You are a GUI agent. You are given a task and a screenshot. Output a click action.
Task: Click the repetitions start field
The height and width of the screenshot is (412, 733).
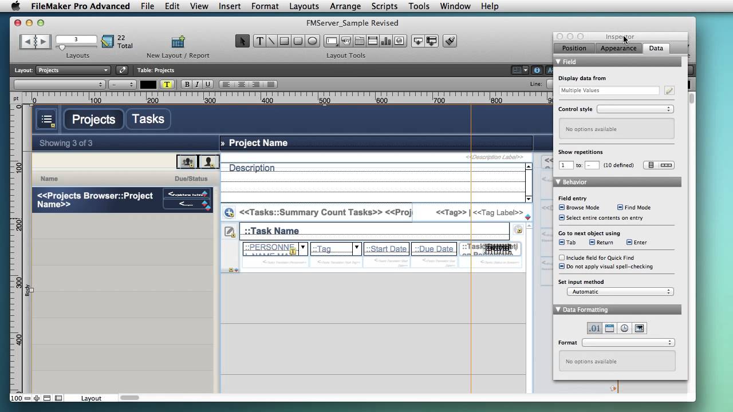tap(566, 165)
